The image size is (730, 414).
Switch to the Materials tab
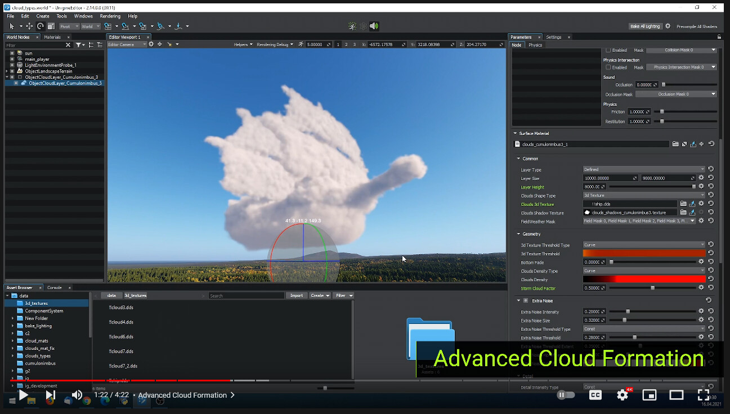click(x=52, y=37)
